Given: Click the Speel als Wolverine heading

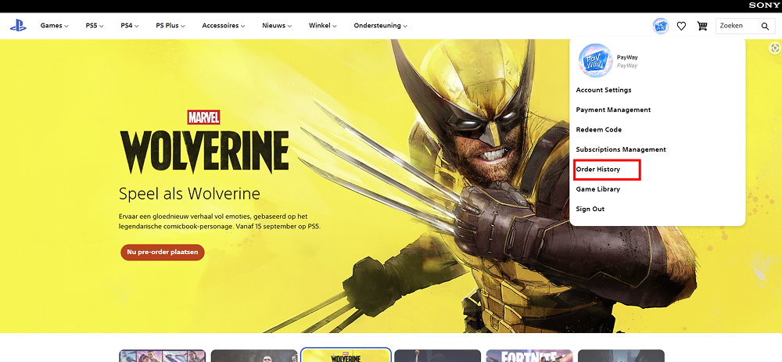Looking at the screenshot, I should tap(189, 193).
